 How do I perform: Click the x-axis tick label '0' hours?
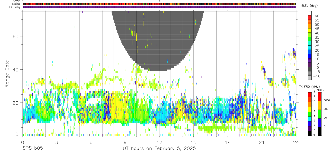pyautogui.click(x=23, y=142)
